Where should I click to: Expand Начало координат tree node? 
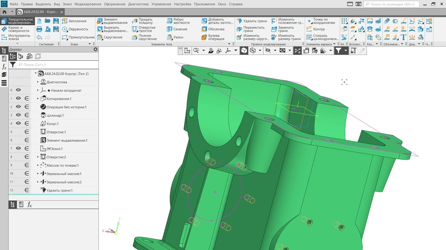tap(38, 90)
